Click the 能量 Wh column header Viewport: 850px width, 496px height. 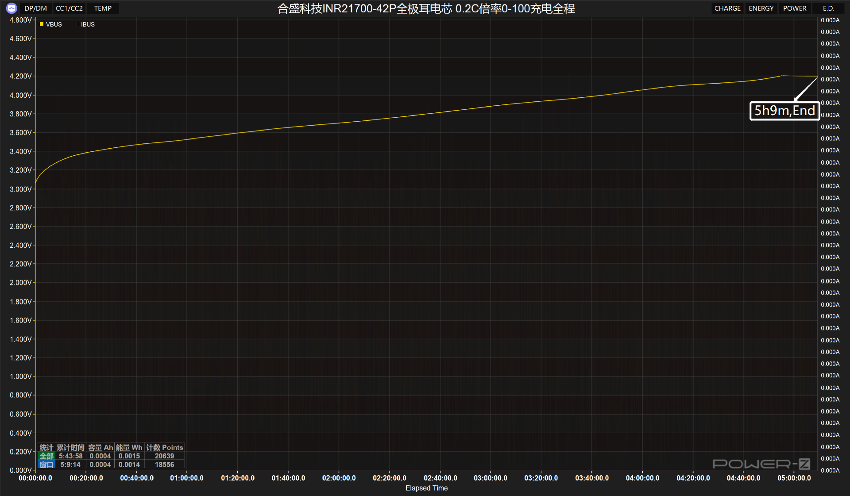point(129,447)
